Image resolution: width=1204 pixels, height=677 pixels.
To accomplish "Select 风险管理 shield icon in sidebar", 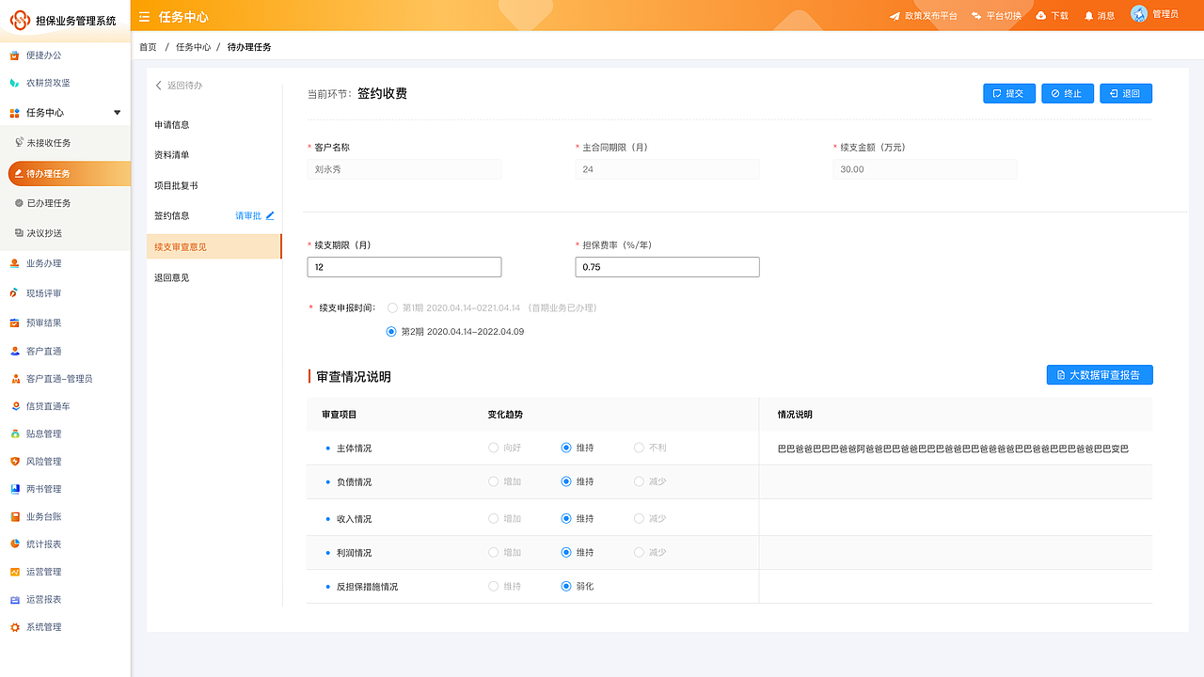I will coord(15,461).
